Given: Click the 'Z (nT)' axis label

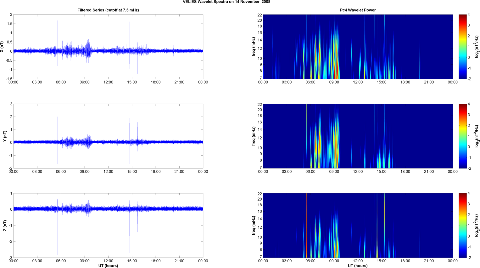Looking at the screenshot, I should (x=5, y=225).
